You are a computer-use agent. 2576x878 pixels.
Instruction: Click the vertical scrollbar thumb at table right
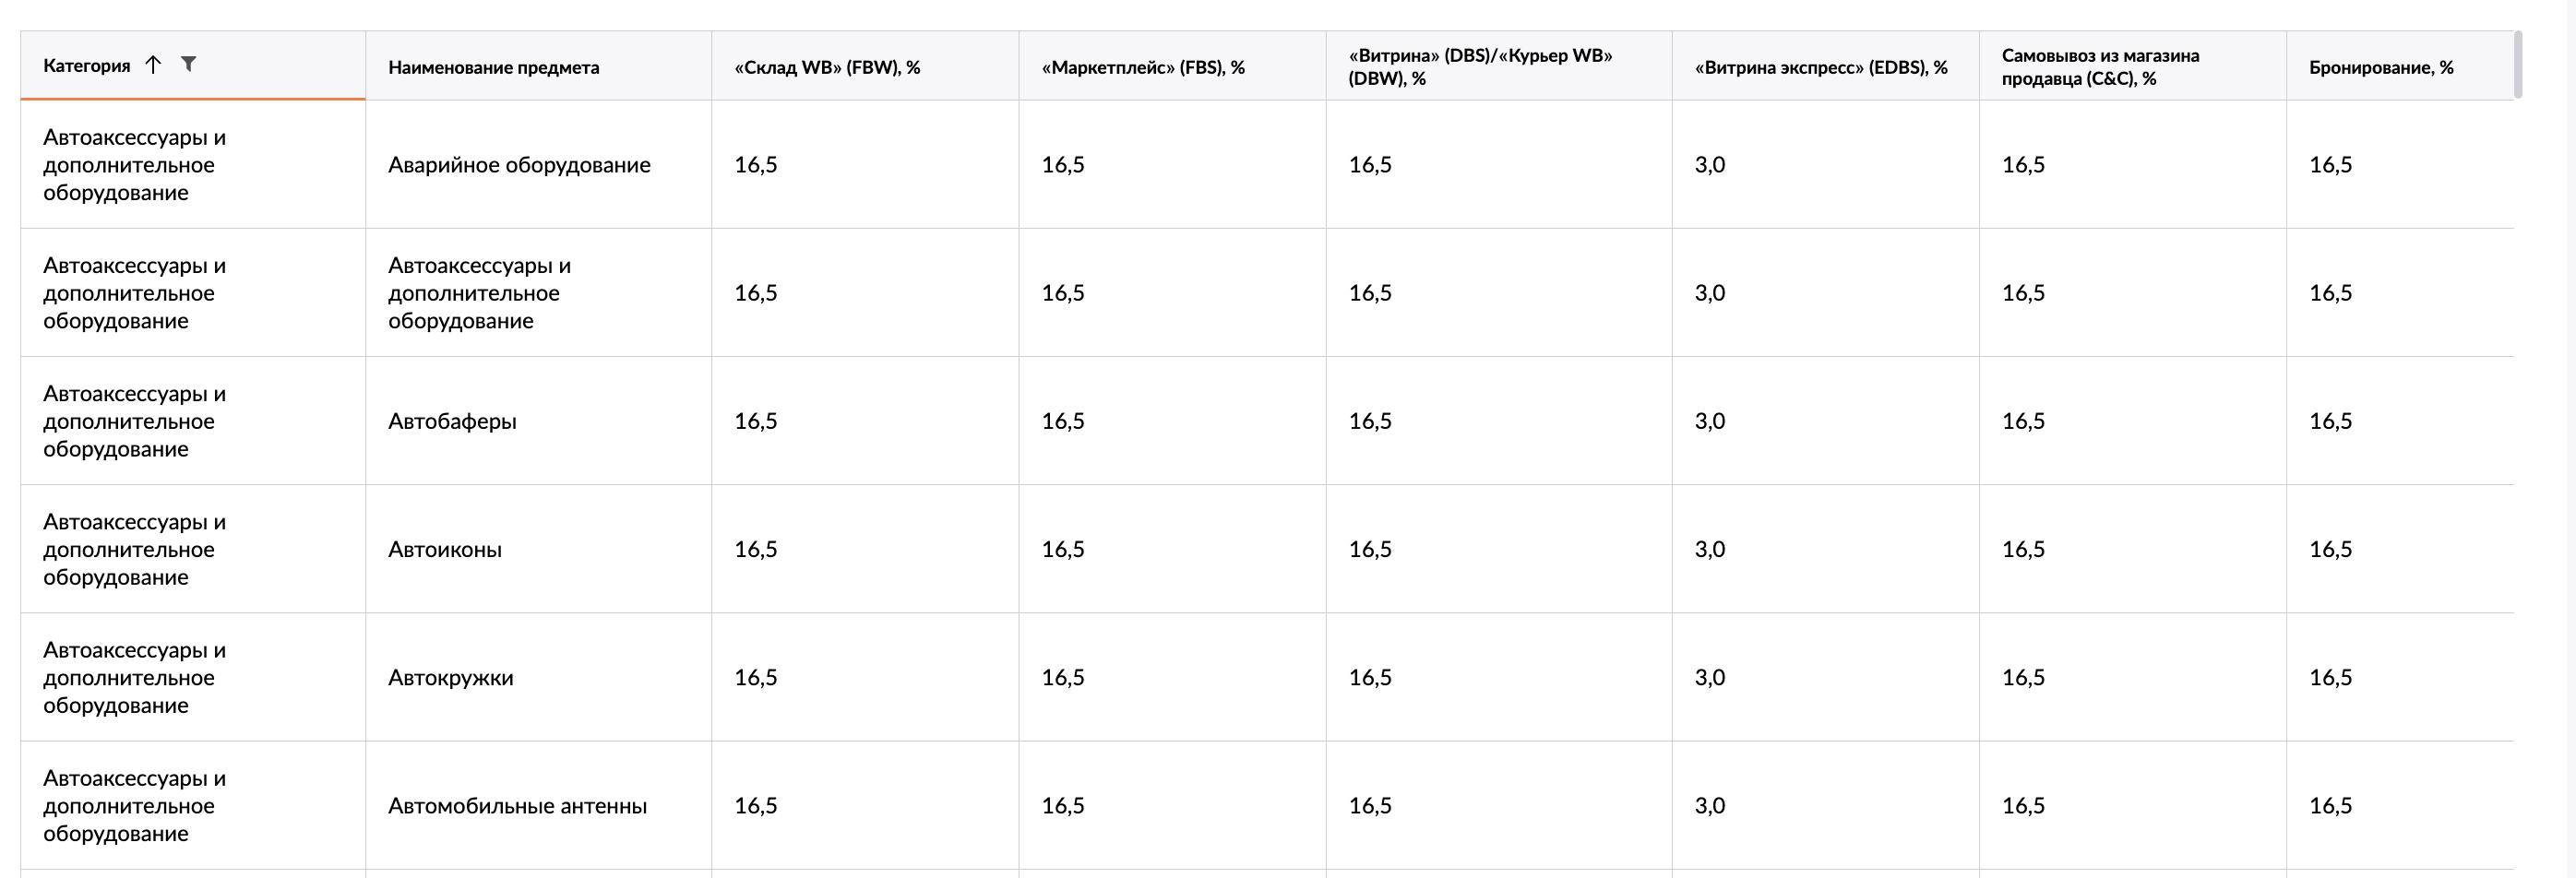(x=2518, y=65)
